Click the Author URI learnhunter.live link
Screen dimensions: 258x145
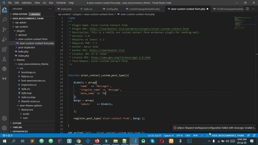point(107,50)
